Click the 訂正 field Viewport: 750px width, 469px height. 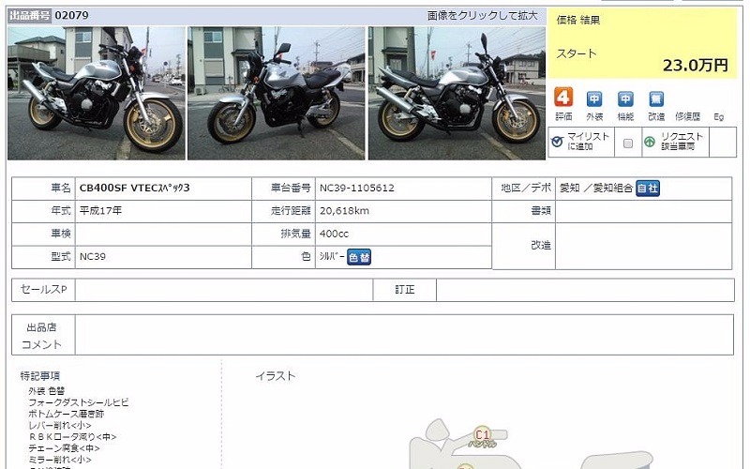click(585, 290)
